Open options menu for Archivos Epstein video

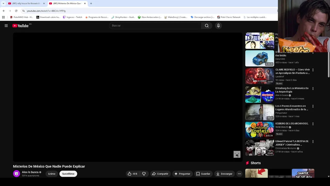pos(313,124)
